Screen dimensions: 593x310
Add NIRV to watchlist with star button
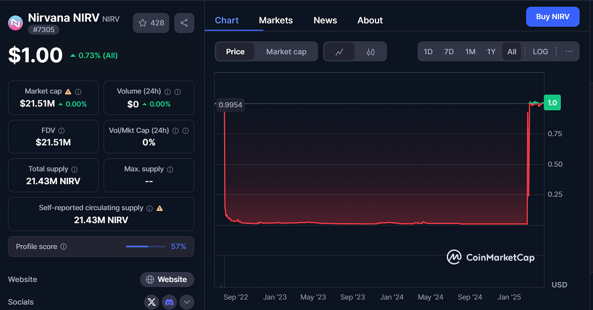(151, 23)
